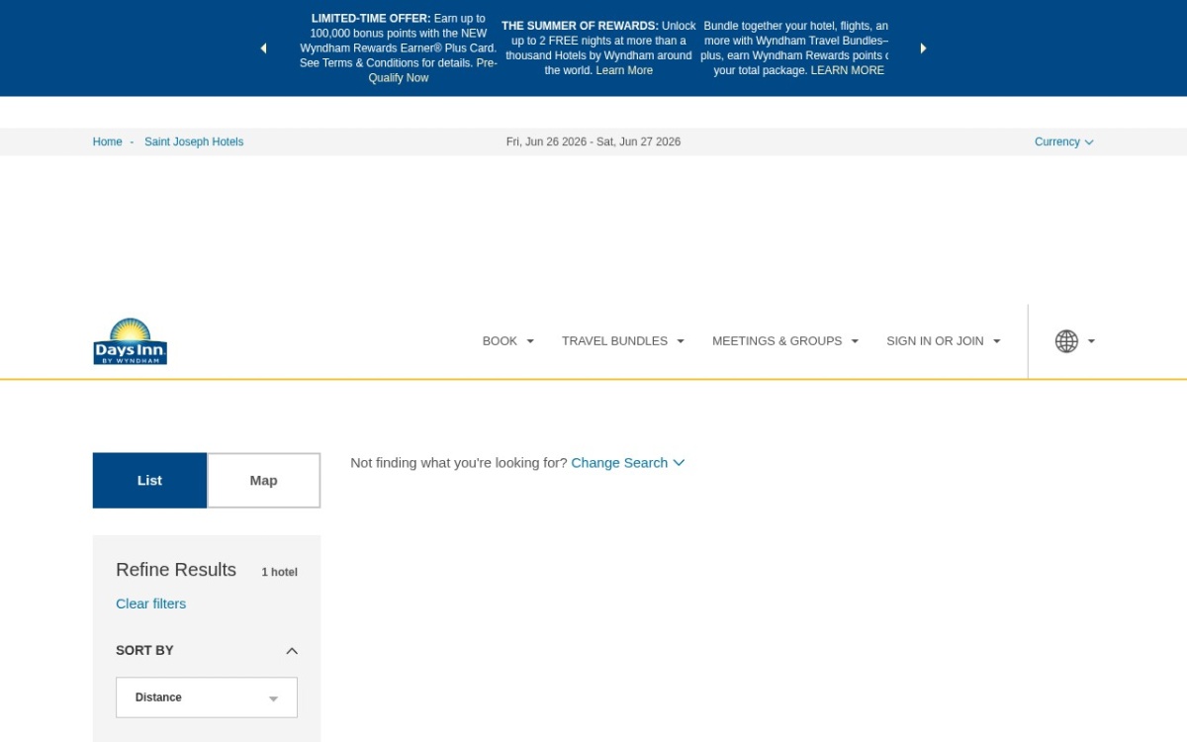Expand the Currency dropdown
The height and width of the screenshot is (742, 1187).
1063,141
